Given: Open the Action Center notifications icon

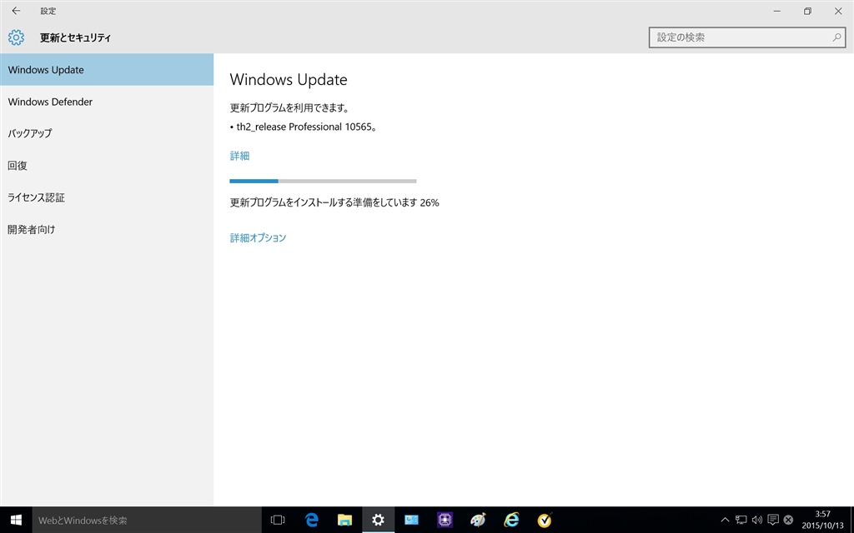Looking at the screenshot, I should click(x=772, y=520).
